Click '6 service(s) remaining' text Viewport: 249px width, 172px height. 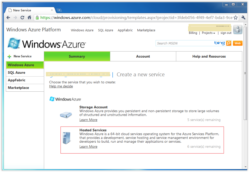point(204,147)
